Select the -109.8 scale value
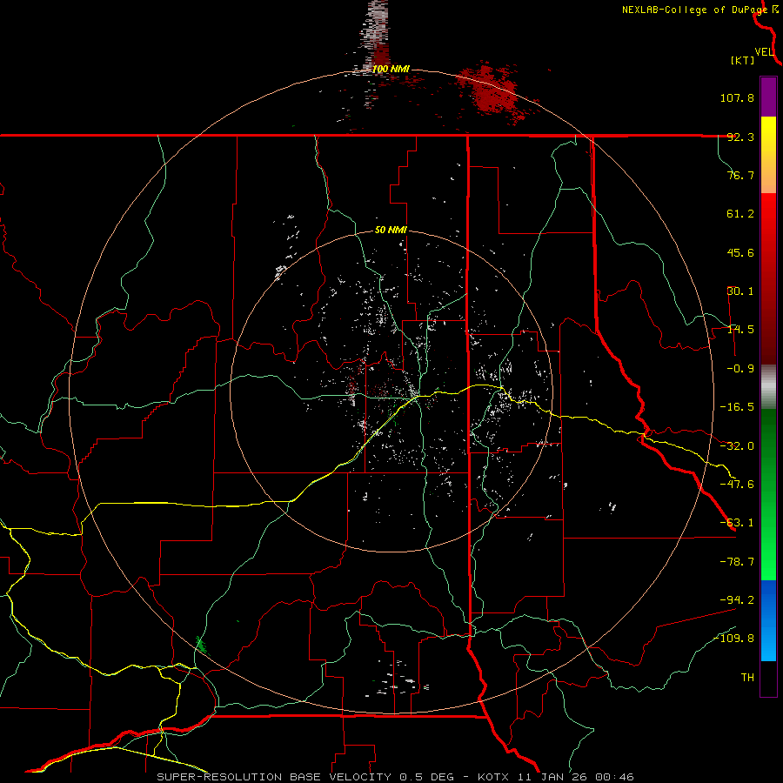 (733, 639)
